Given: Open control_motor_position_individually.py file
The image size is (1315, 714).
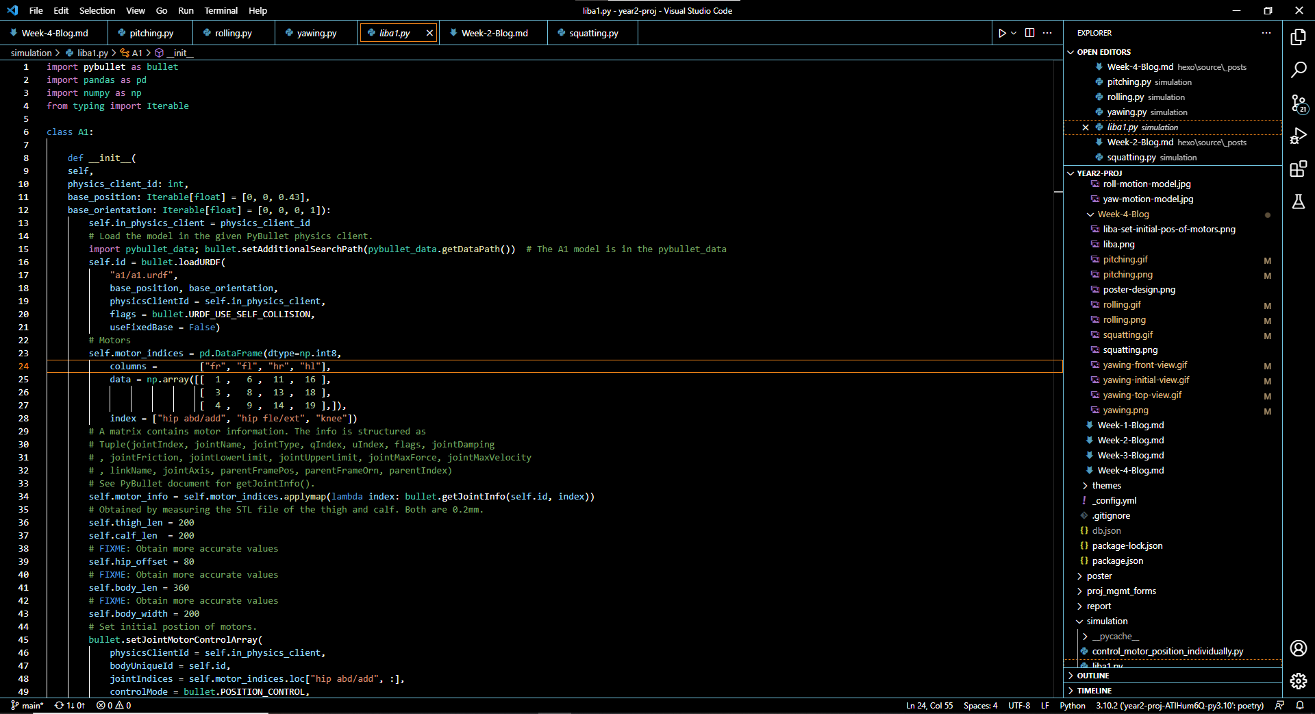Looking at the screenshot, I should tap(1168, 652).
